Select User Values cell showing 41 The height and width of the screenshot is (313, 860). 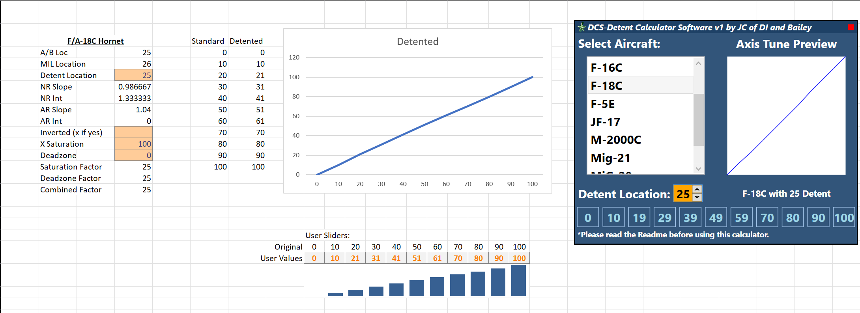(396, 258)
